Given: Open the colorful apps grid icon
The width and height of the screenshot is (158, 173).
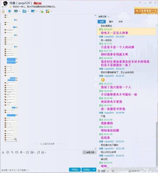Looking at the screenshot, I should click(47, 11).
